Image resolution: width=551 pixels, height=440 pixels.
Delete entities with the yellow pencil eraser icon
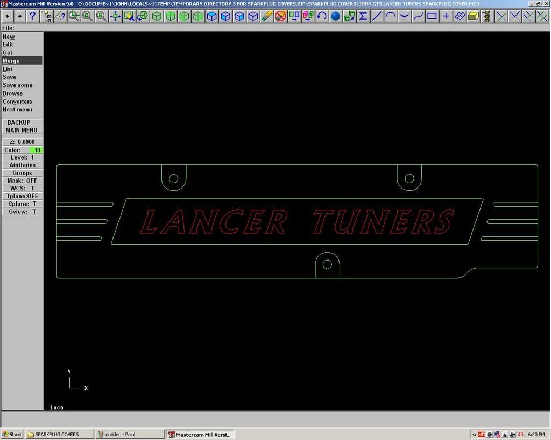267,16
